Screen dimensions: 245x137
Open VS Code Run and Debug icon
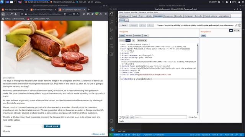111,38
